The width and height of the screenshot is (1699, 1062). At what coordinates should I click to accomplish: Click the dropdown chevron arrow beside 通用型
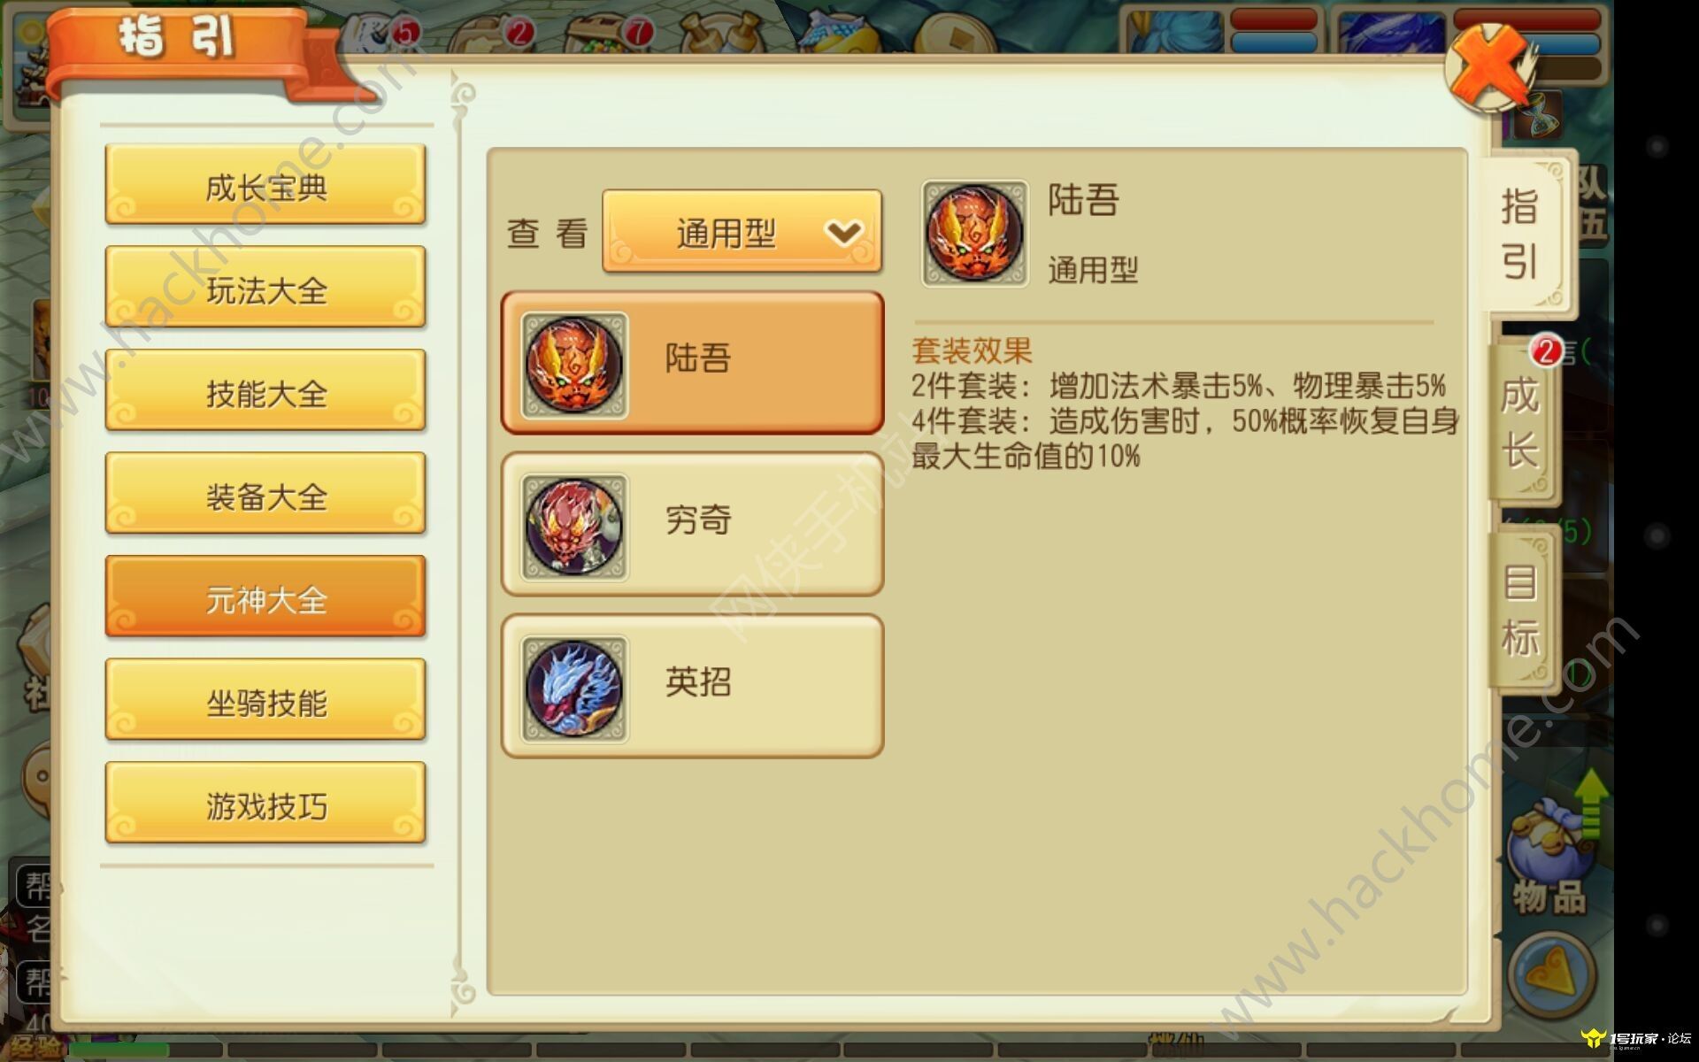point(843,233)
